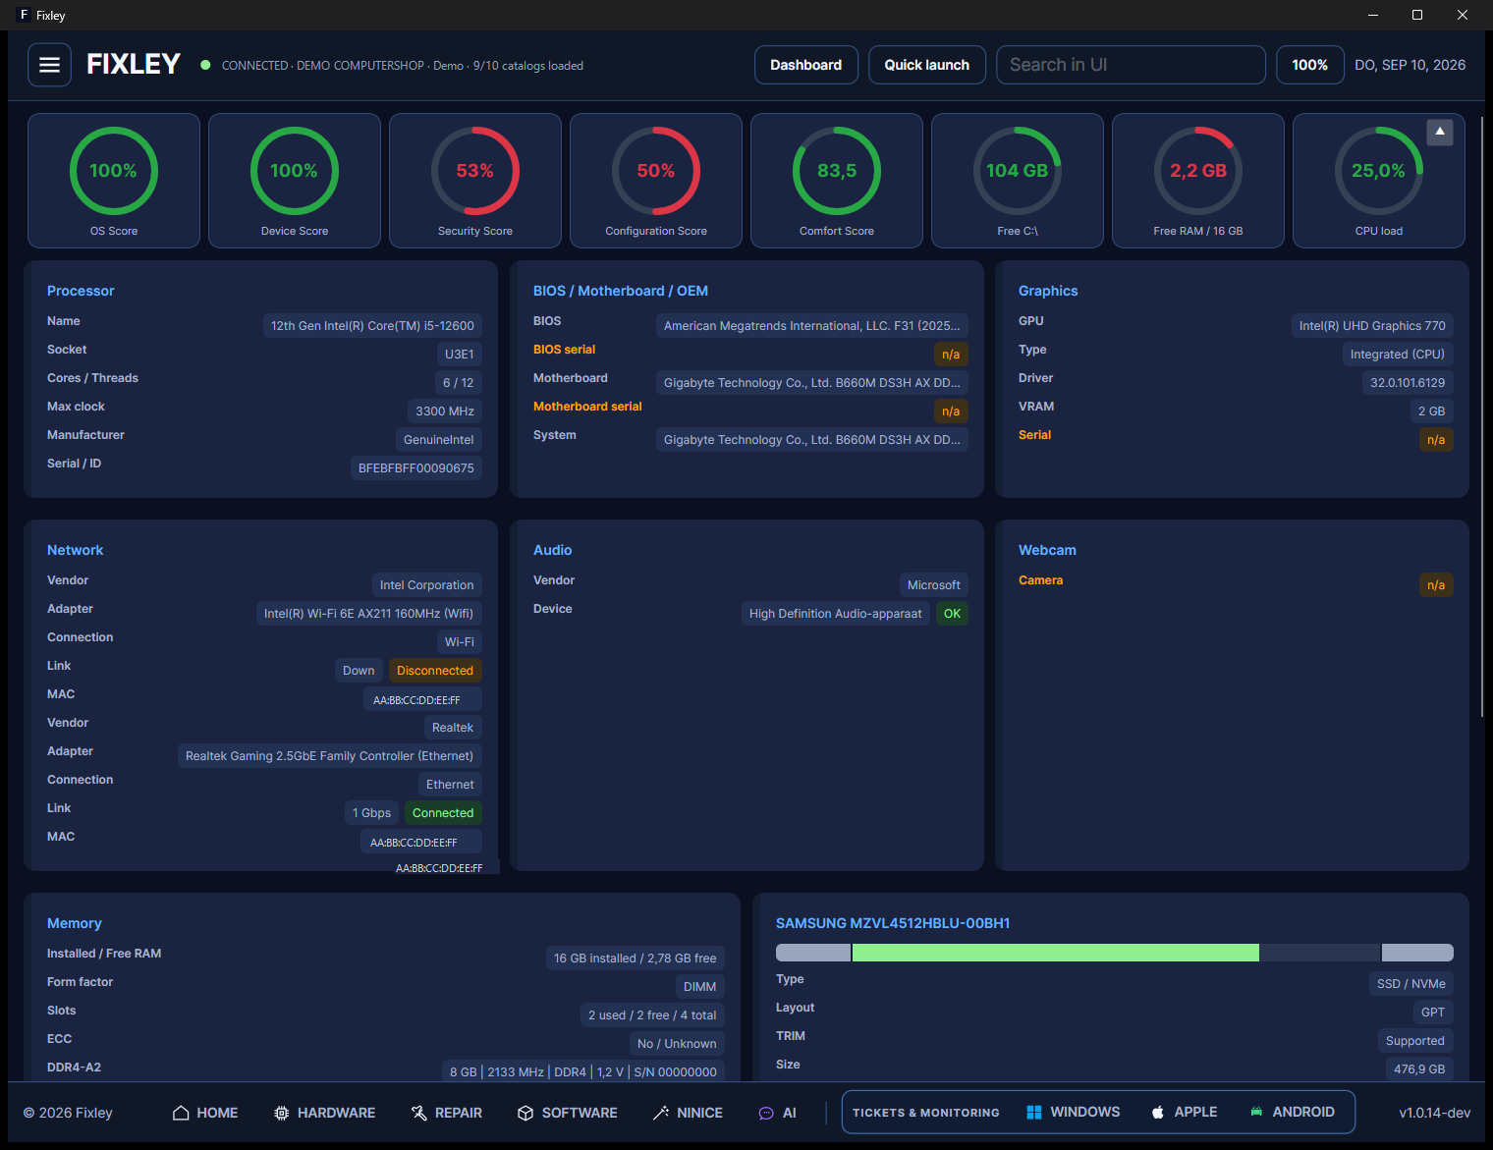Collapse score cards with up arrow
The height and width of the screenshot is (1150, 1493).
[1440, 132]
